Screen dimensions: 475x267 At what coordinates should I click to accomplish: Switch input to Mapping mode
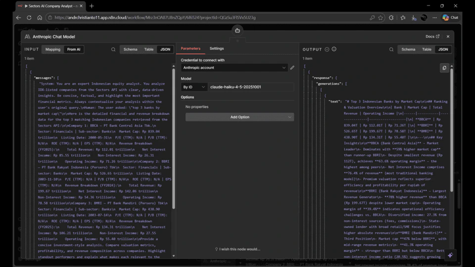click(x=53, y=49)
